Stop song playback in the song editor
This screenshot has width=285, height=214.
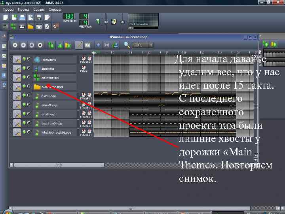pos(40,45)
